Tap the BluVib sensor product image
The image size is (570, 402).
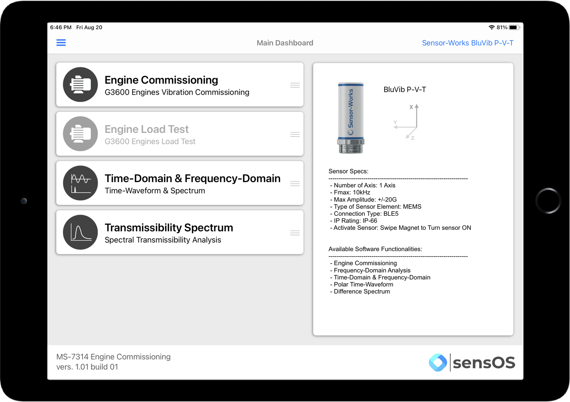pos(351,118)
